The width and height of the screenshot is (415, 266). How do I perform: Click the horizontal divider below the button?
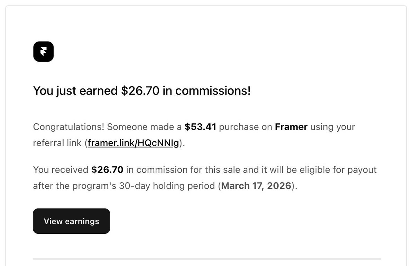(x=207, y=259)
